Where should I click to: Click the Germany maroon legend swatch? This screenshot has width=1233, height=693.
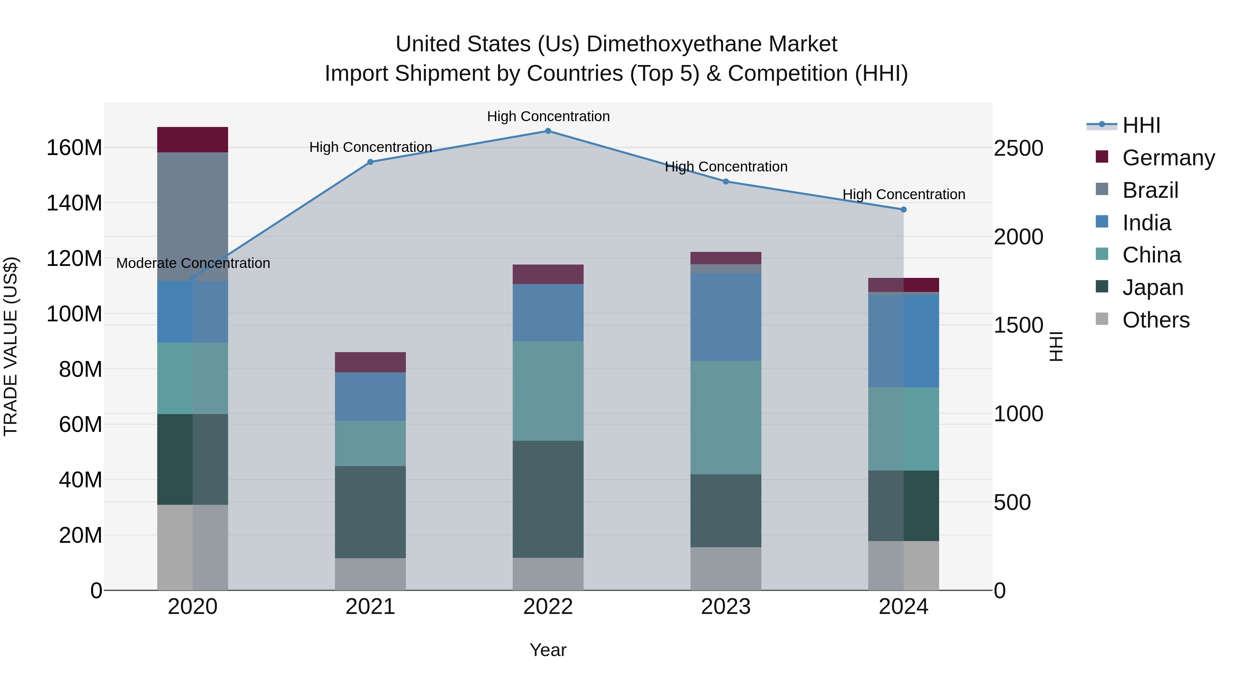[x=1102, y=157]
